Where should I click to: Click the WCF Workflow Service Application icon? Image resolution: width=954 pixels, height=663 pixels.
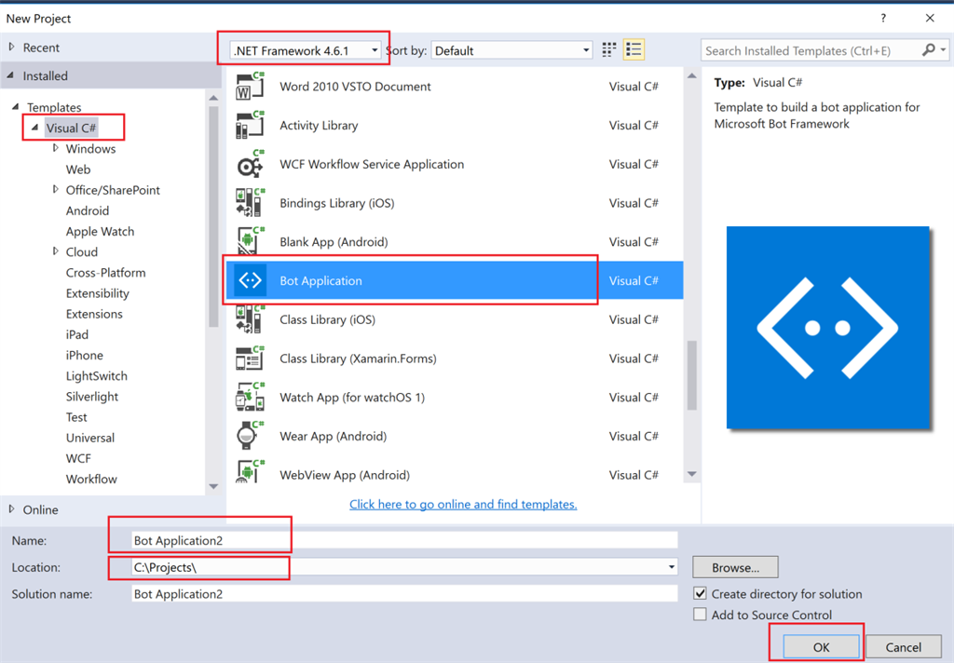click(250, 164)
